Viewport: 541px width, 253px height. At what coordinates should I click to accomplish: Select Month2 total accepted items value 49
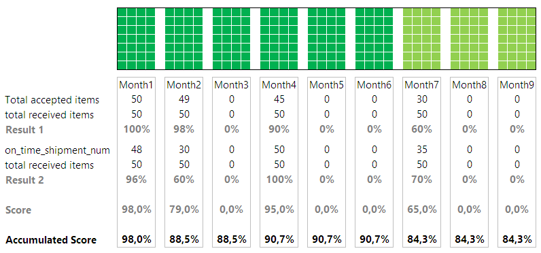[184, 100]
